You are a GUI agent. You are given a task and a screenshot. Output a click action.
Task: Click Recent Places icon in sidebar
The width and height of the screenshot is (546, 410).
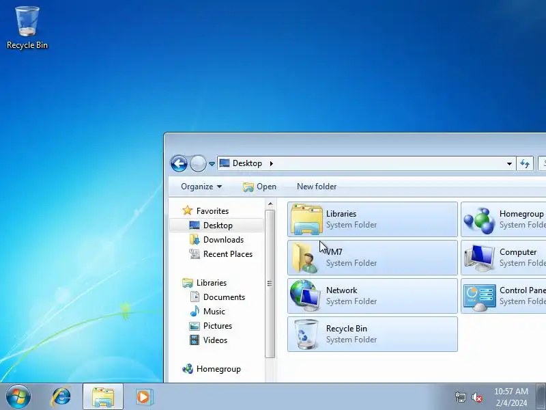pos(195,254)
